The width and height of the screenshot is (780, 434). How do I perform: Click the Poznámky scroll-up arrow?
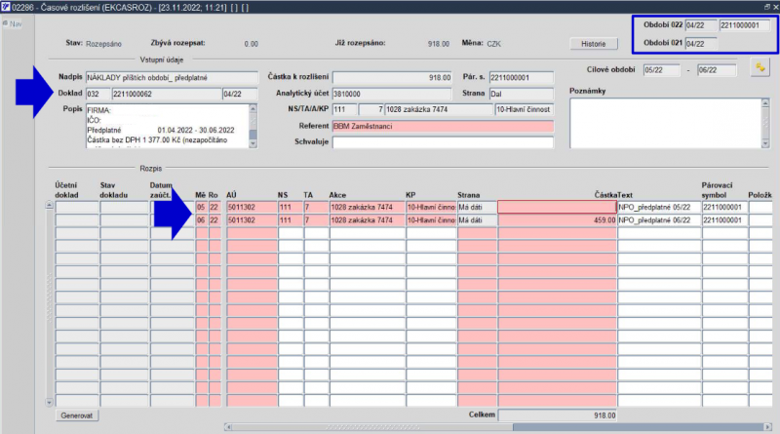[765, 103]
